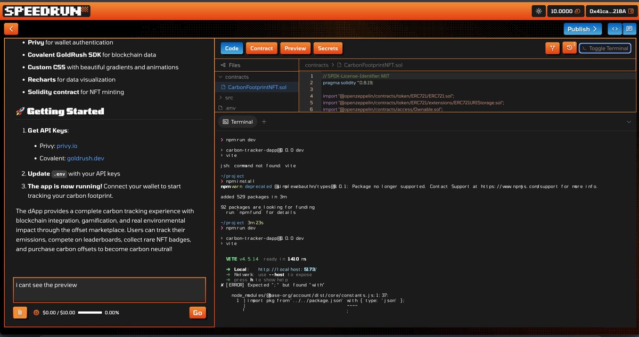The width and height of the screenshot is (639, 337).
Task: Click the Publish button
Action: (583, 29)
